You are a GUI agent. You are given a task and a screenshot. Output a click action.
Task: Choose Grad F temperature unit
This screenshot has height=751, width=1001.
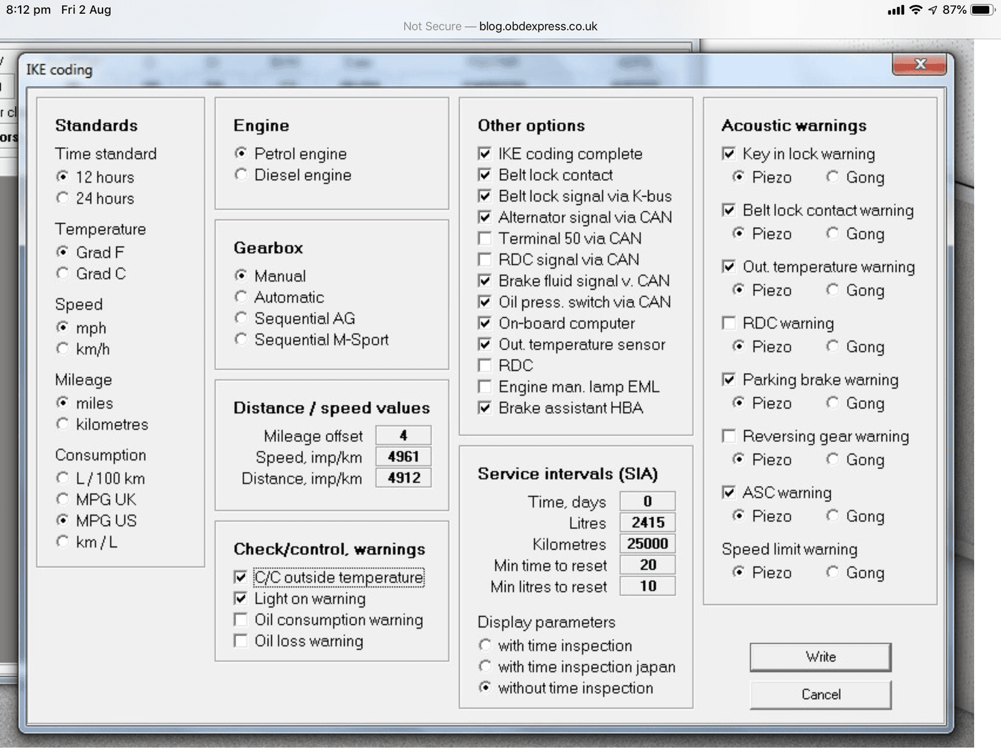pos(63,252)
